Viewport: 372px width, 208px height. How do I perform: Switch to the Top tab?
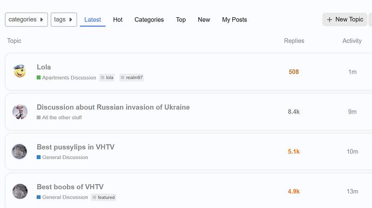181,20
